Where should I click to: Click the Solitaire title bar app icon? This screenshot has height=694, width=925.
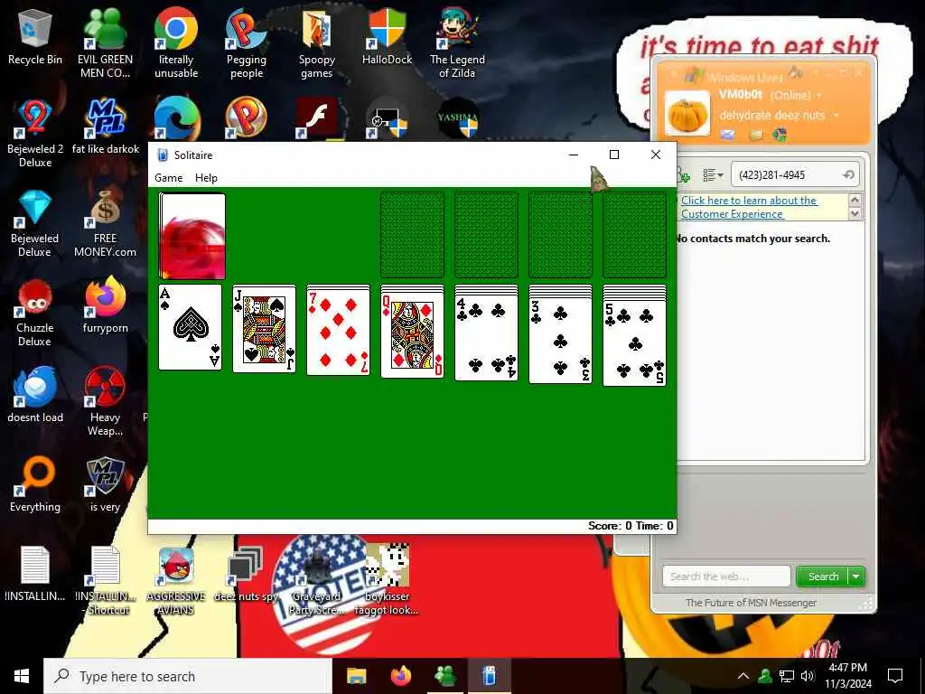163,155
